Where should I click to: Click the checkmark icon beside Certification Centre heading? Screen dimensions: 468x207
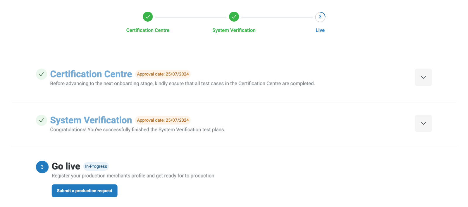pyautogui.click(x=42, y=74)
